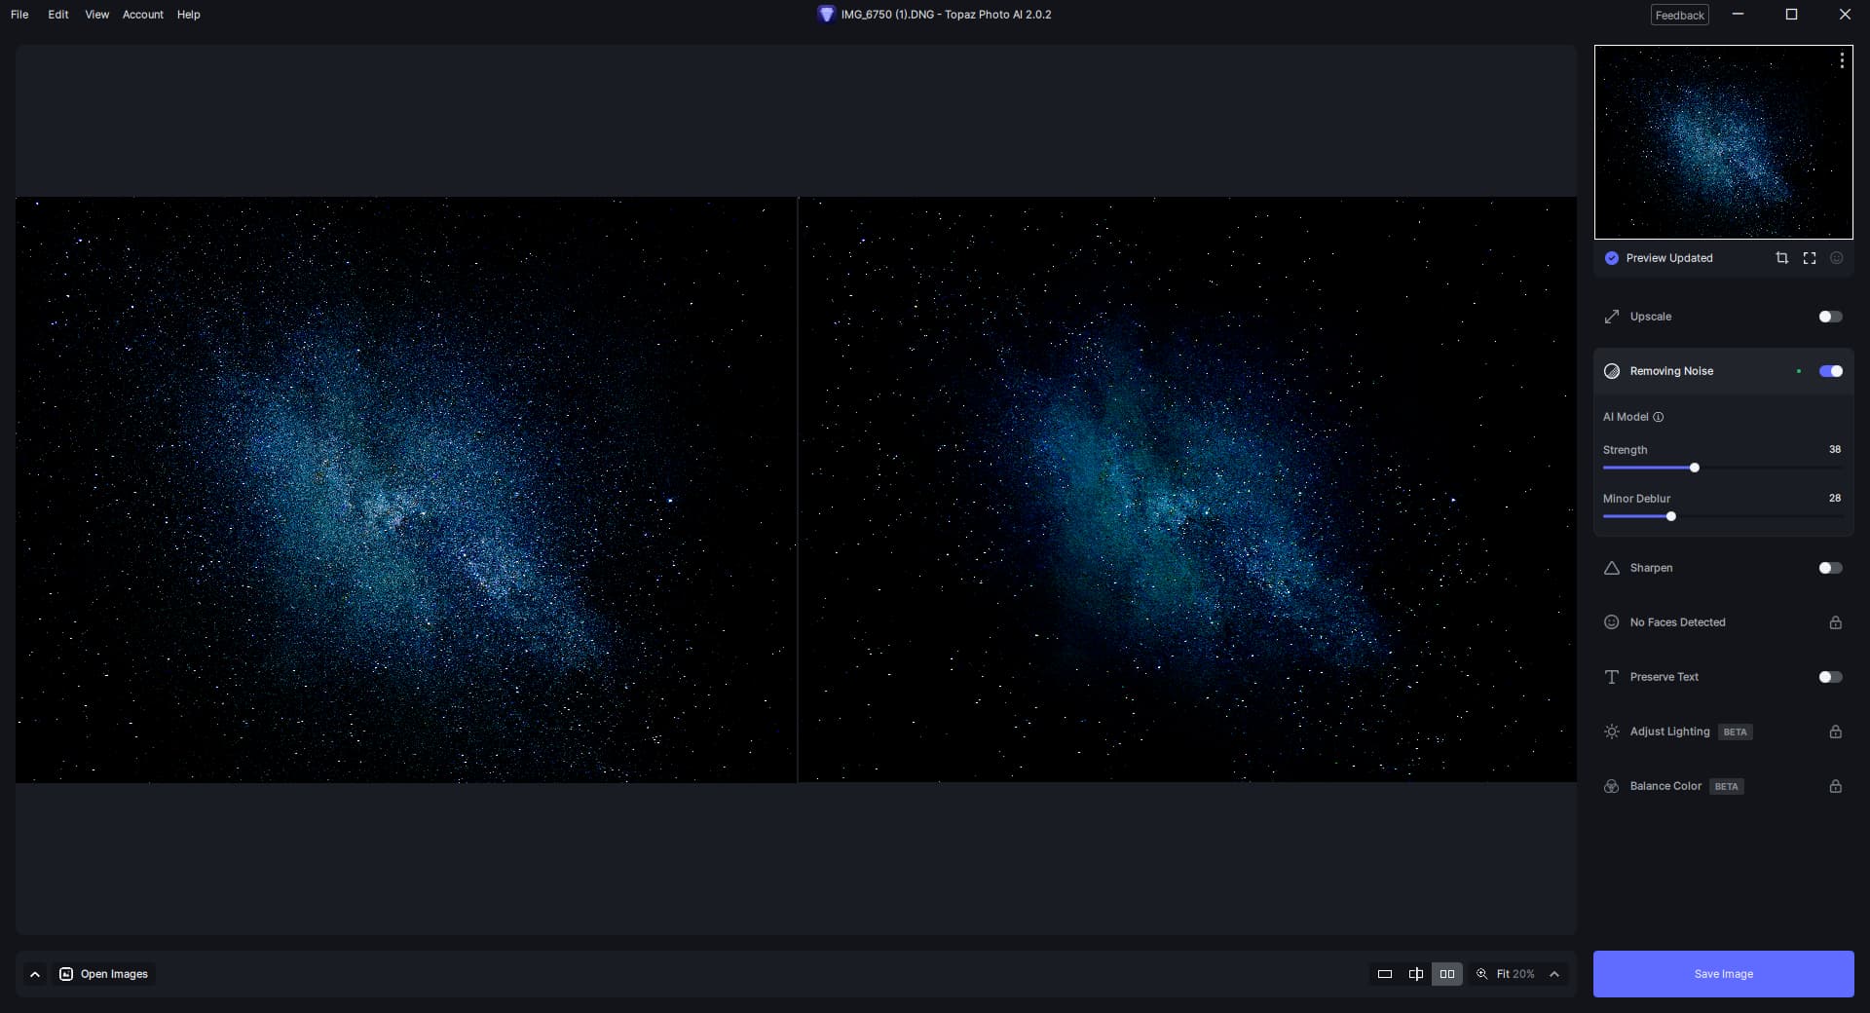Enable the Preserve Text toggle
1870x1013 pixels.
coord(1829,677)
